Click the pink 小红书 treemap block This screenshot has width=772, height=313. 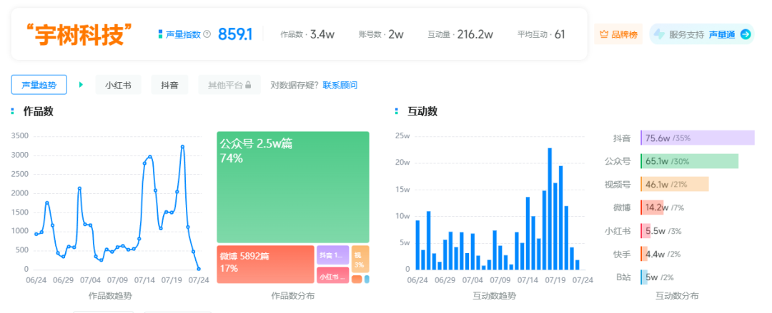tap(332, 276)
